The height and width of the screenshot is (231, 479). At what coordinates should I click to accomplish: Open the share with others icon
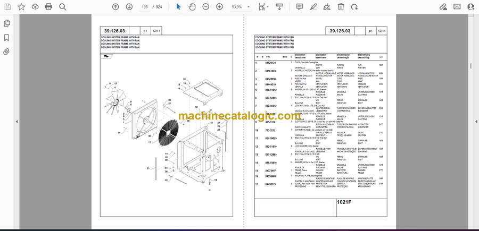pos(471,7)
